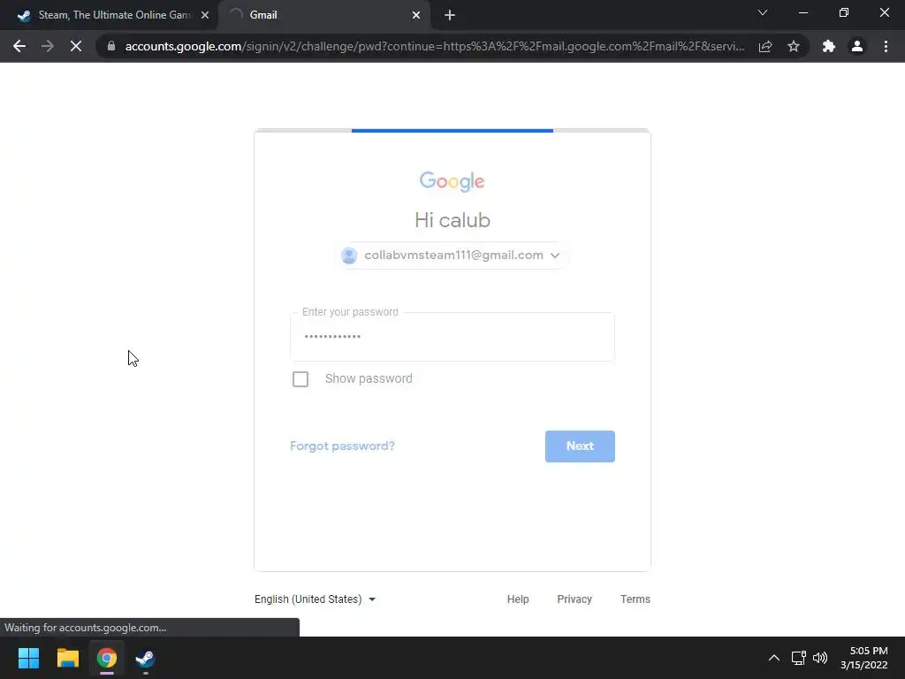This screenshot has width=905, height=679.
Task: Click the Enter your password field
Action: coord(452,337)
